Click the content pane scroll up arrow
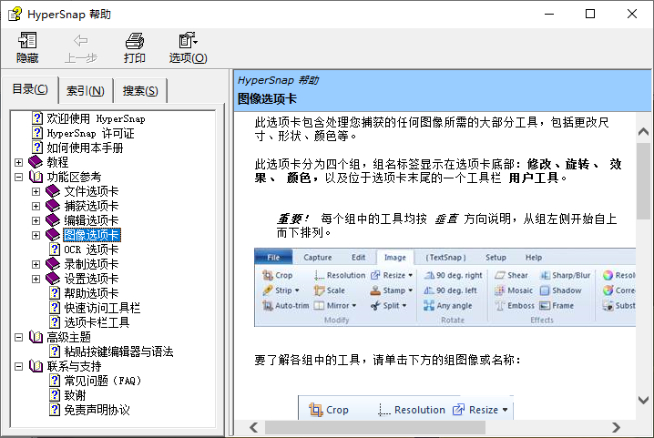The width and height of the screenshot is (654, 438). point(643,132)
